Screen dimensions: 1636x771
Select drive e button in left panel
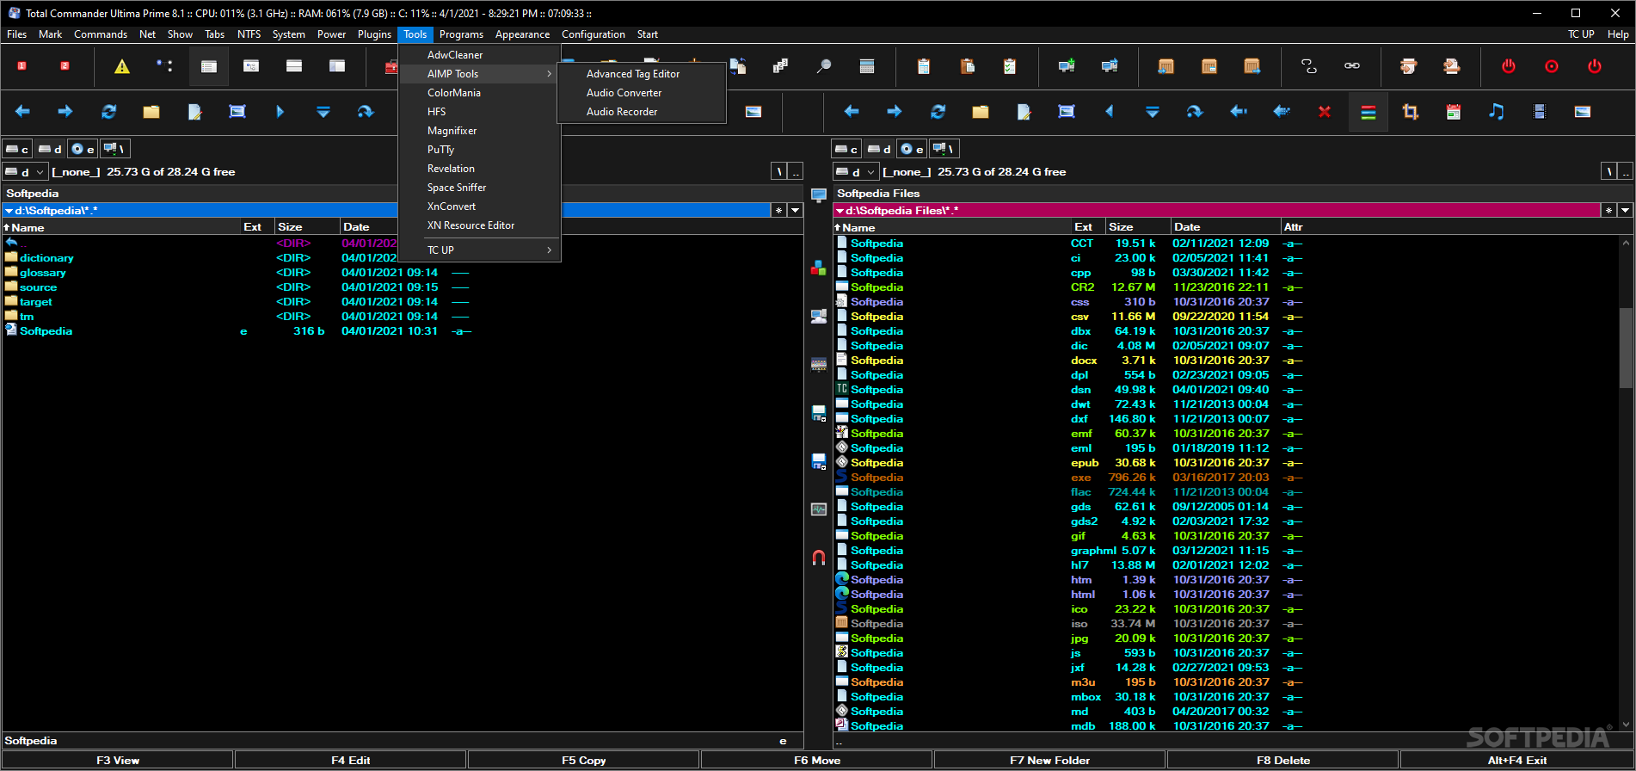pos(83,149)
